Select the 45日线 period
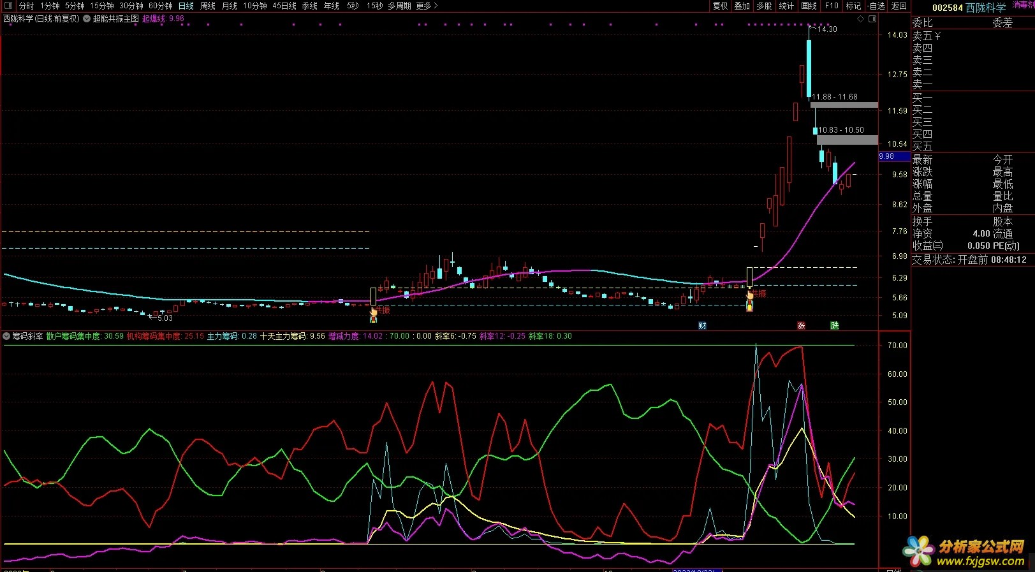Image resolution: width=1035 pixels, height=572 pixels. click(x=284, y=6)
